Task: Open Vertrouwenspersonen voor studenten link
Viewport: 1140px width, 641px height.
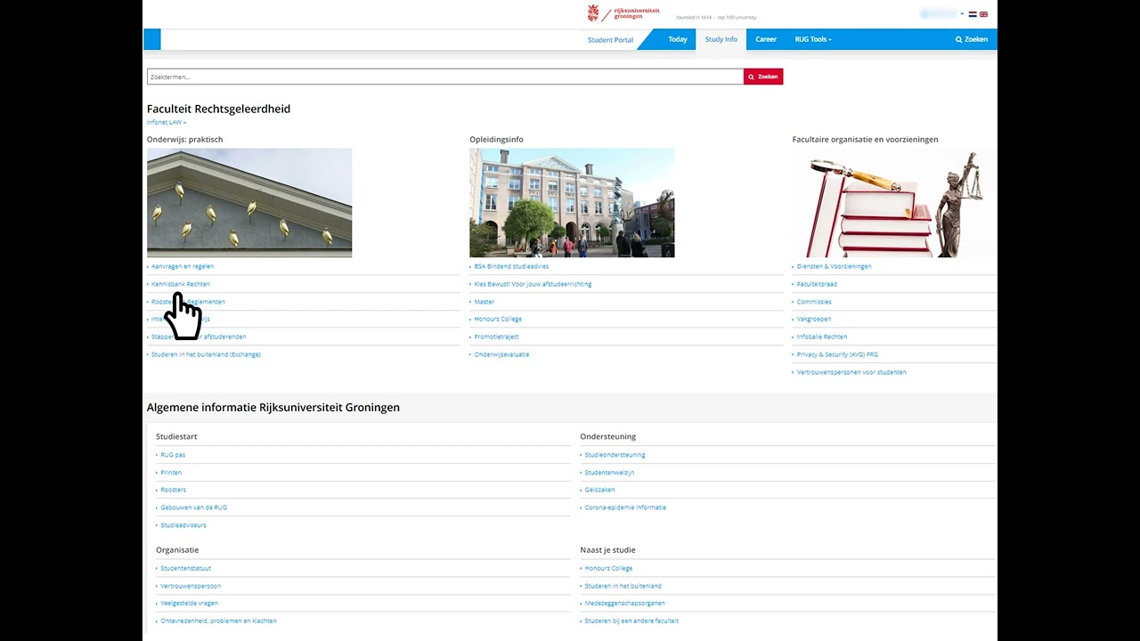Action: click(851, 372)
